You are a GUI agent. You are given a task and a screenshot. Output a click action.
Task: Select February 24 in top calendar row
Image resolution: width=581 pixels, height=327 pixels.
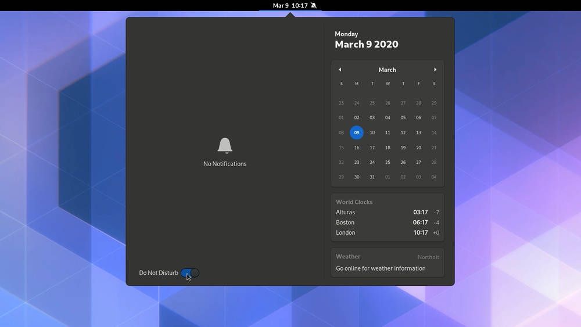357,103
